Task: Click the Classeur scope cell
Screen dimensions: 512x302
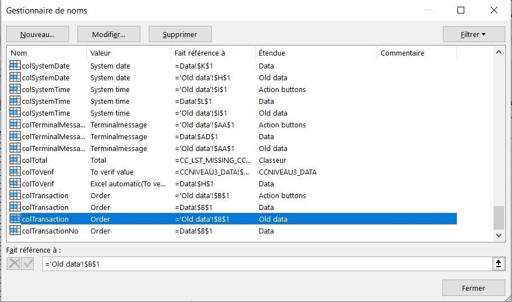Action: (x=273, y=161)
